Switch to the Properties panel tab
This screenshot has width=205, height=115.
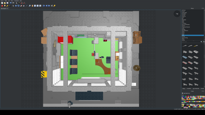[x=189, y=88]
